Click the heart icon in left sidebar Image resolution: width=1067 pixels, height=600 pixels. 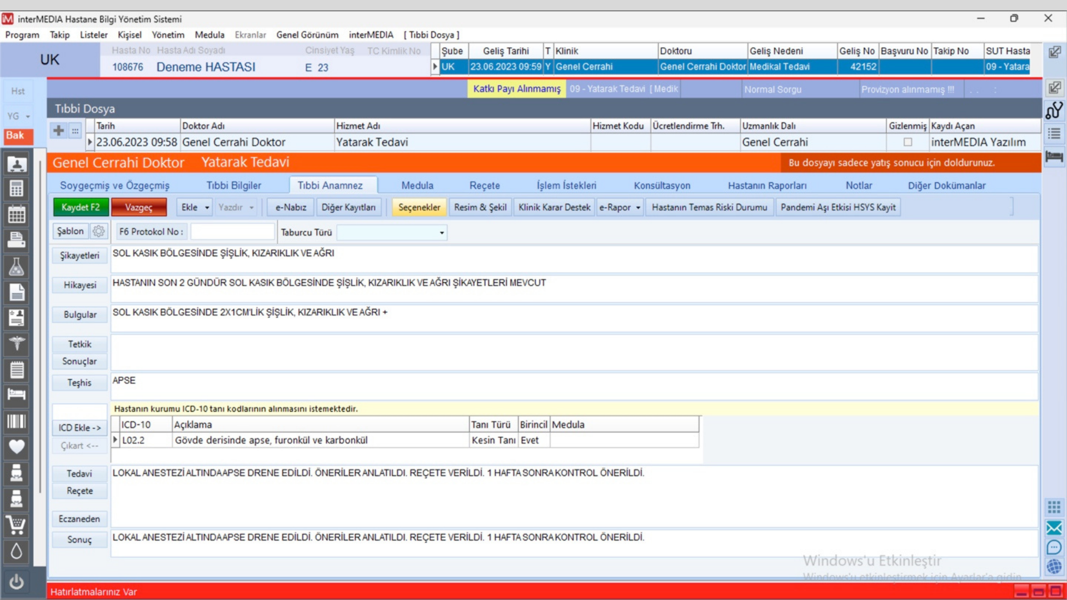(16, 447)
